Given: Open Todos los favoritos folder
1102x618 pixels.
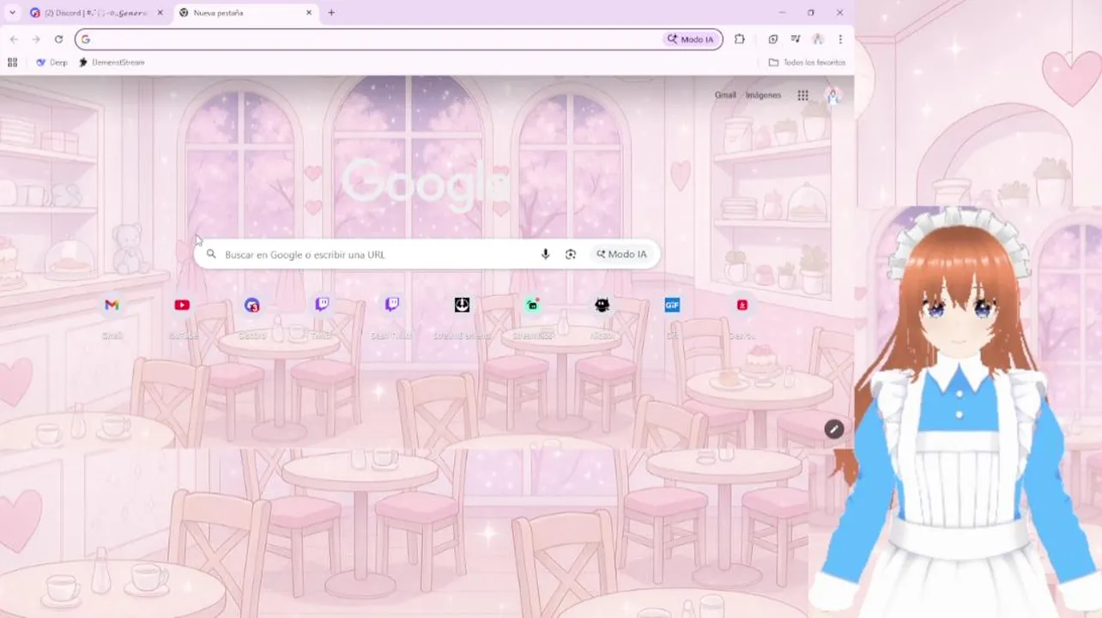Looking at the screenshot, I should (x=807, y=62).
